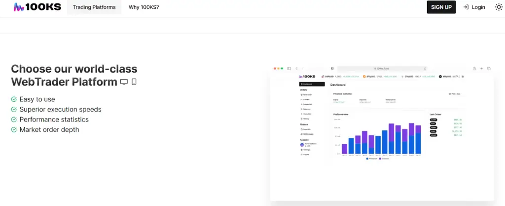Click Logout in the preview sidebar

point(305,155)
